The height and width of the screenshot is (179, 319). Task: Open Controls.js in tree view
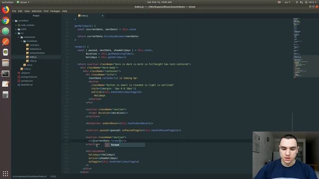(34, 45)
